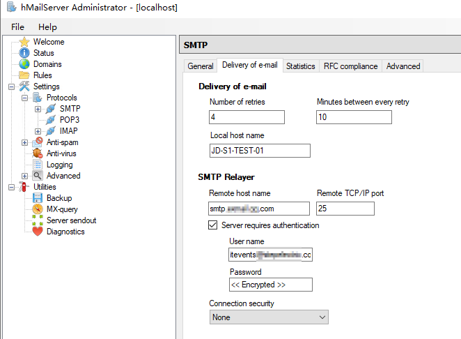Click the Minutes between every retry field
The height and width of the screenshot is (339, 461).
(x=354, y=117)
